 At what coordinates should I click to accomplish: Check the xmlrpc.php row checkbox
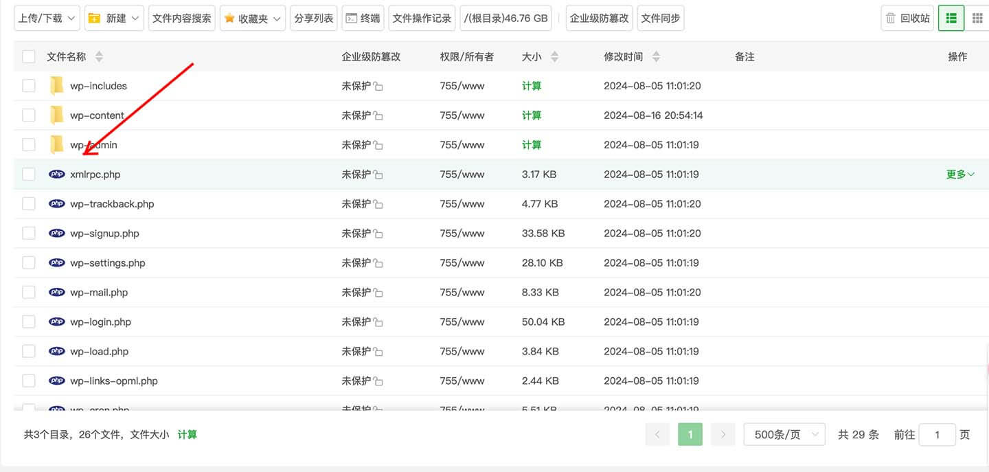click(x=29, y=175)
